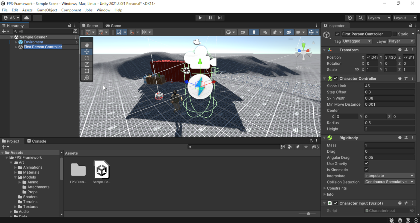Image resolution: width=420 pixels, height=223 pixels.
Task: Select the Transform tool
Action: 87,78
